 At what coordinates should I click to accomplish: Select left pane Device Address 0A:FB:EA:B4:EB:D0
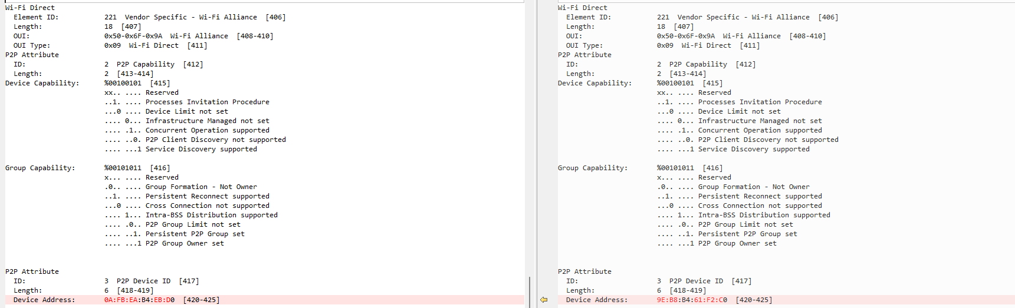click(139, 300)
